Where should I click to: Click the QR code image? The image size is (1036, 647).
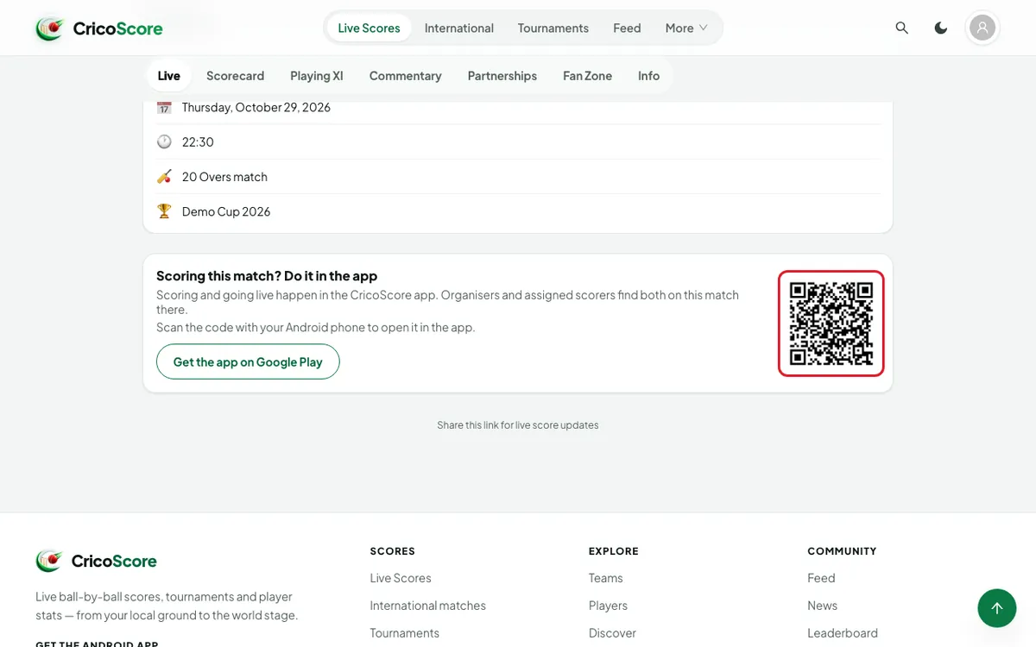[831, 323]
